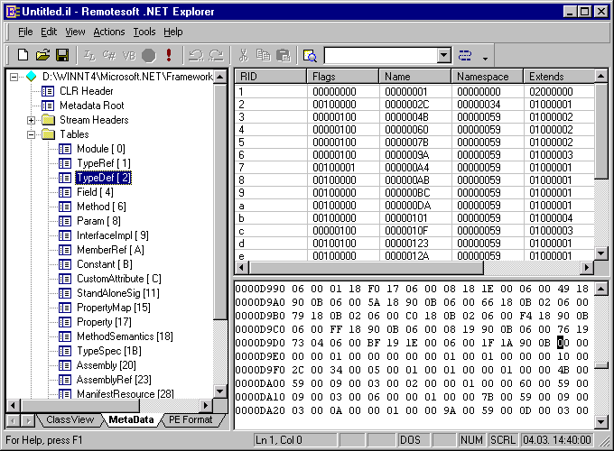This screenshot has width=614, height=451.
Task: Switch to the PE Format tab
Action: tap(191, 420)
